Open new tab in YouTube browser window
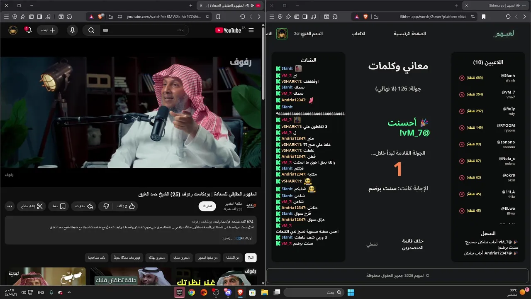 point(191,5)
